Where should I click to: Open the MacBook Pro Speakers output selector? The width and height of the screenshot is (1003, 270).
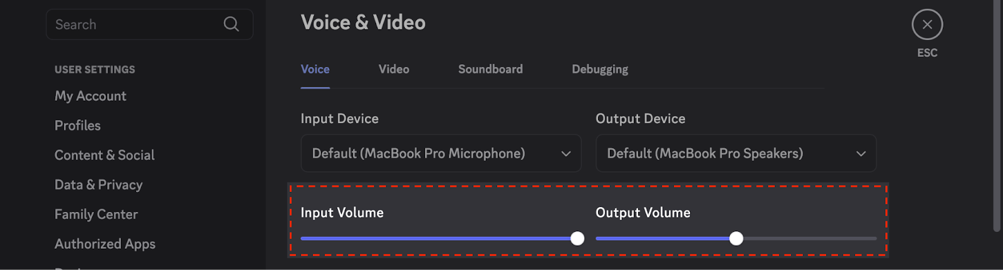coord(736,153)
